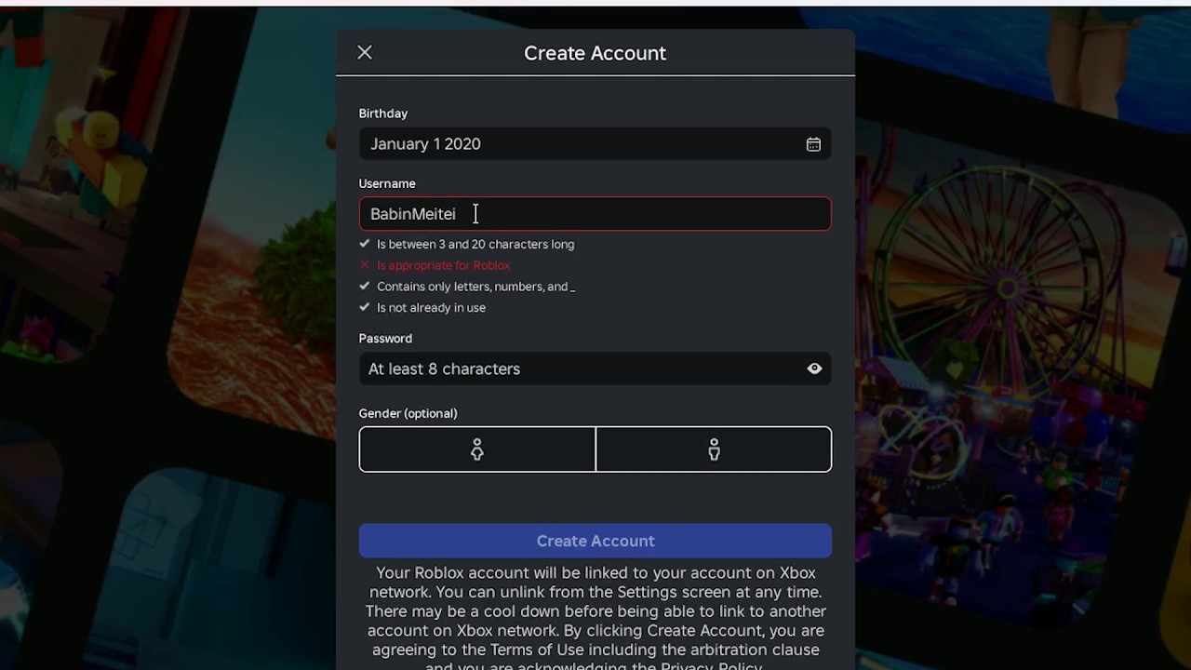Select the female gender option

tap(477, 449)
